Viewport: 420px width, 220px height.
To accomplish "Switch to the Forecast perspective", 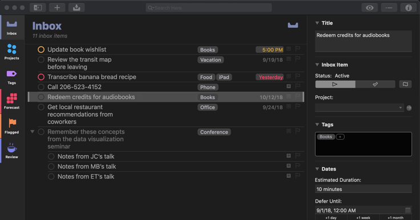I will pos(12,101).
